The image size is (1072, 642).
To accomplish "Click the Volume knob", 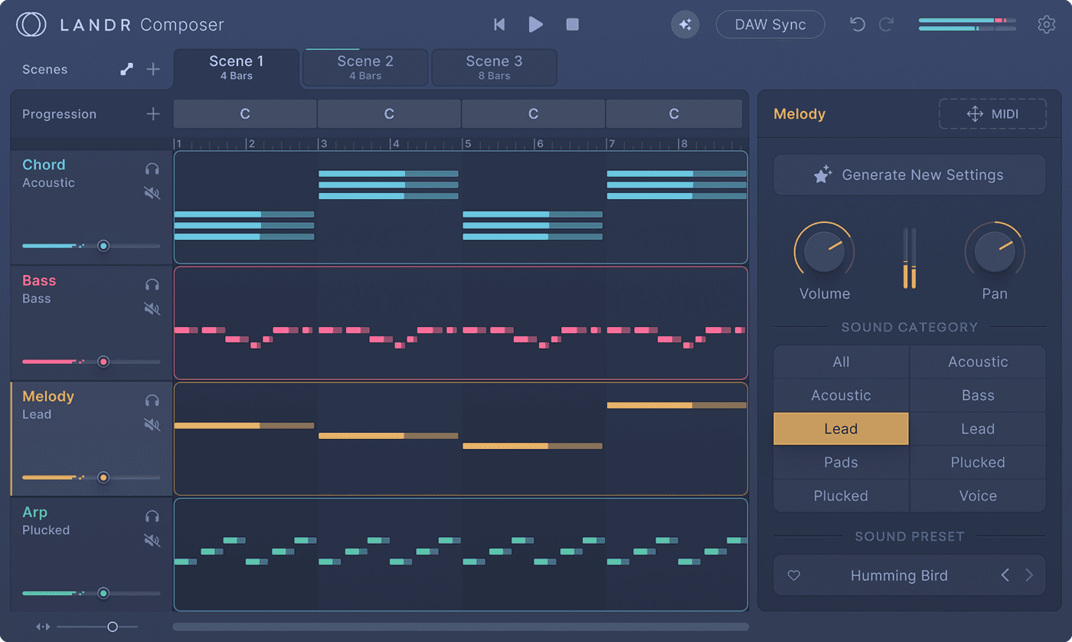I will pos(825,251).
